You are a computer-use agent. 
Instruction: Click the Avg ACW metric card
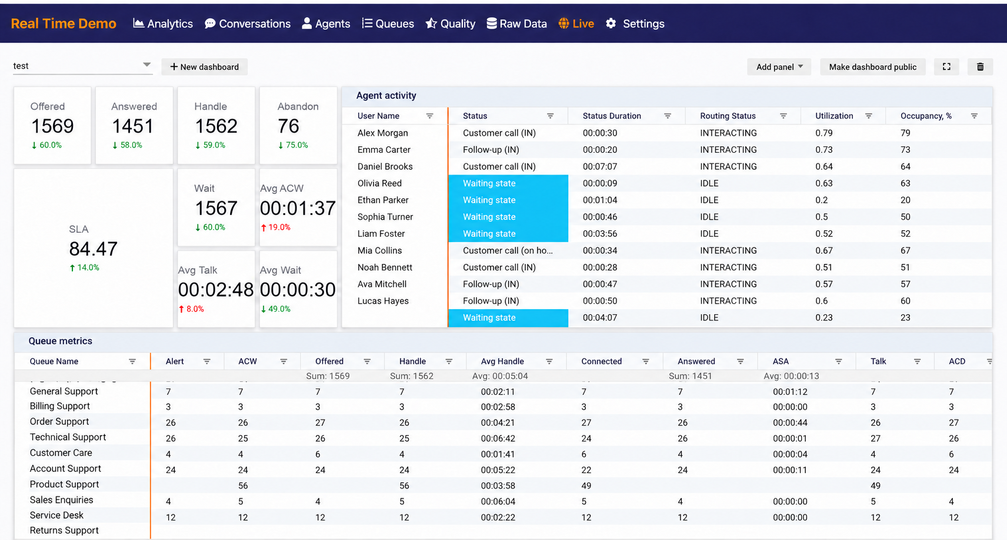[298, 207]
